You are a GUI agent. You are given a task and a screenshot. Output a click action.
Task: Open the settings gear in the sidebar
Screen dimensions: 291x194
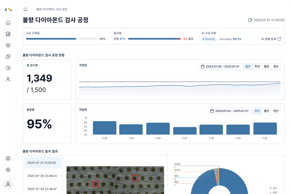(x=8, y=170)
